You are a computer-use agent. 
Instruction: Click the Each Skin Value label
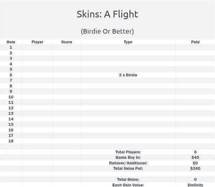coord(128,185)
